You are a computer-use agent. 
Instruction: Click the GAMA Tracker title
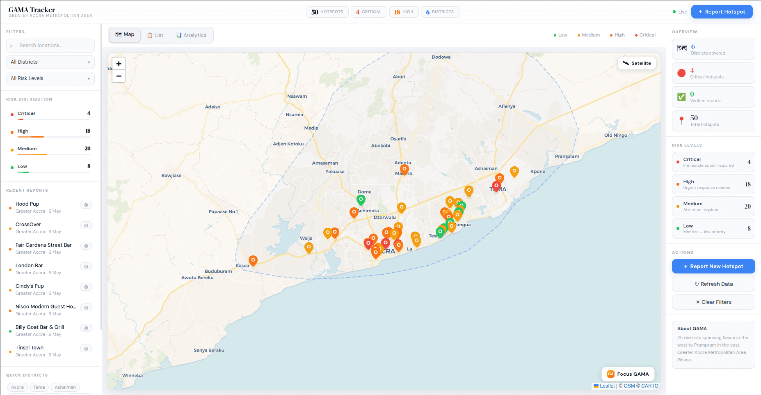[32, 10]
